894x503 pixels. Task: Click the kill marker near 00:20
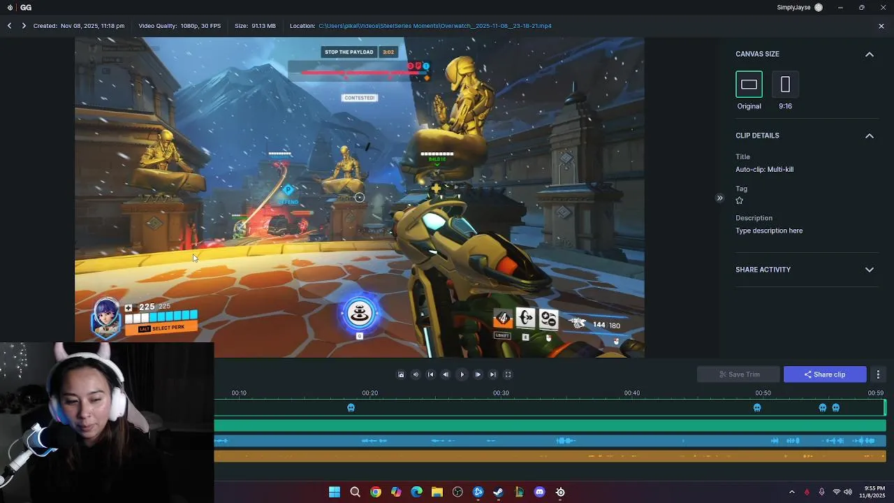tap(351, 408)
